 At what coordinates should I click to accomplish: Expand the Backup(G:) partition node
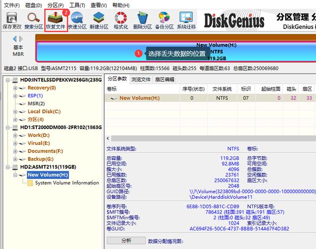[x=15, y=159]
